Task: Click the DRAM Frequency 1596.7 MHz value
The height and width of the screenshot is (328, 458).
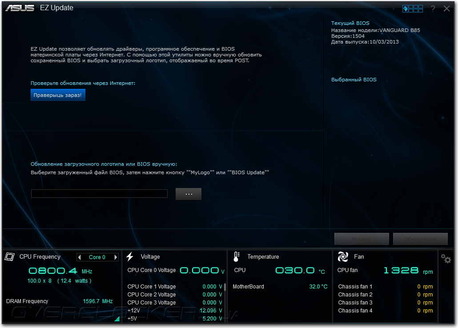Action: pyautogui.click(x=97, y=301)
